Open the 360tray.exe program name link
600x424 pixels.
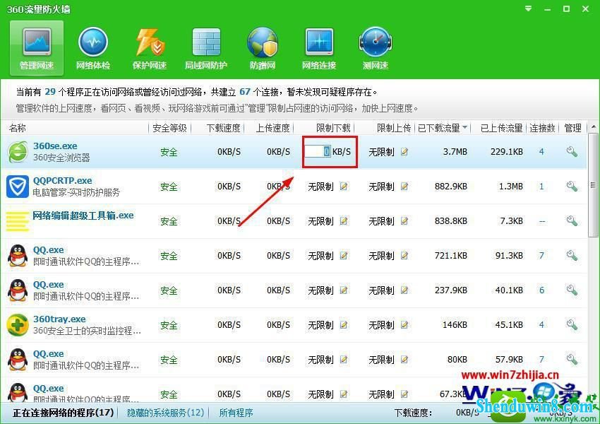point(59,319)
